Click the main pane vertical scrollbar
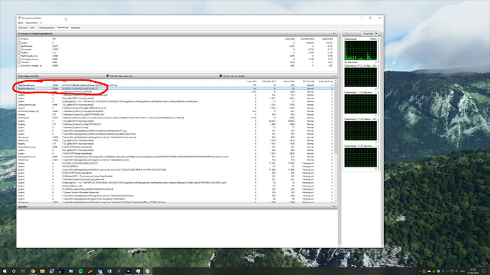Screen dimensions: 490x275 point(339,139)
